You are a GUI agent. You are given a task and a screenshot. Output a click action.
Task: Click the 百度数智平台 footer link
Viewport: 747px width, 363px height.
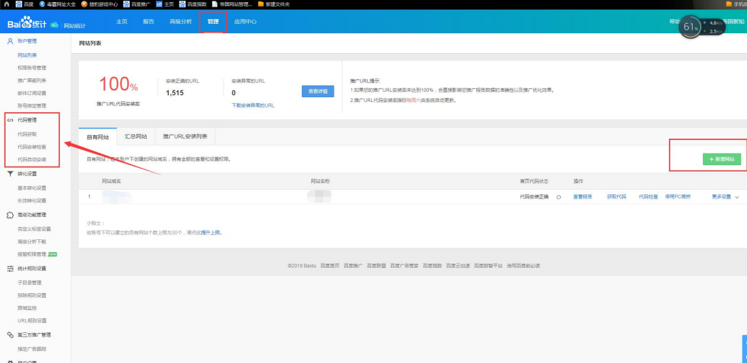point(488,266)
